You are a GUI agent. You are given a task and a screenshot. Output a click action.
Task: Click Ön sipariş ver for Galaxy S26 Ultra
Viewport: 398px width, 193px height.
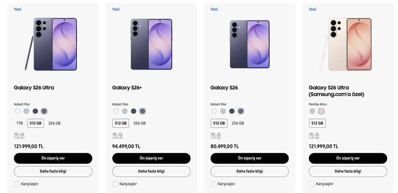point(53,158)
